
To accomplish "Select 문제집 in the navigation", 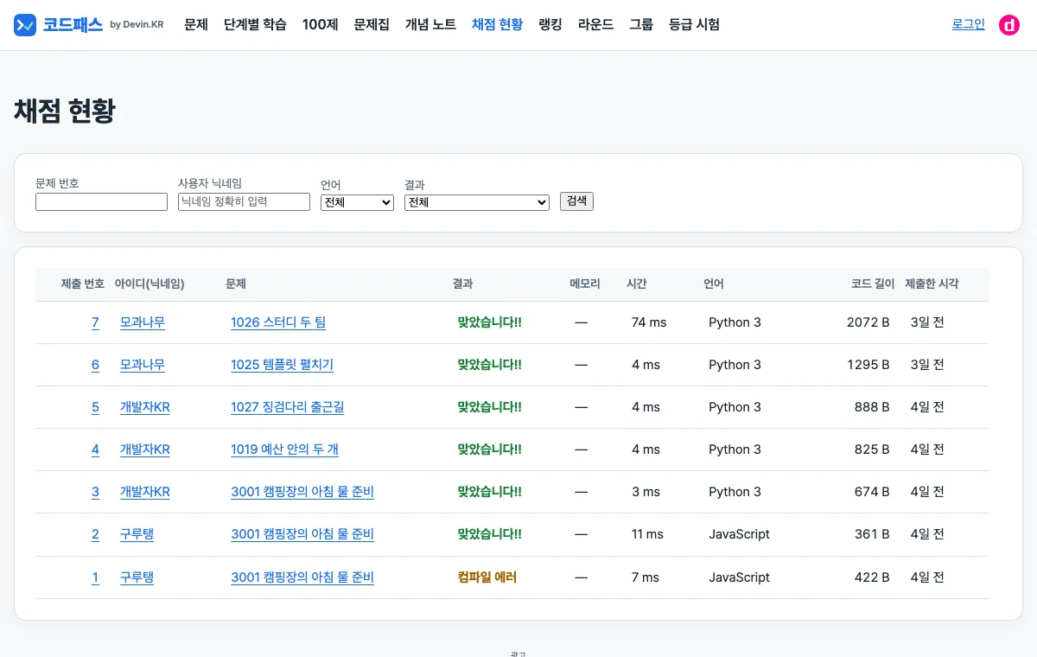I will tap(372, 24).
